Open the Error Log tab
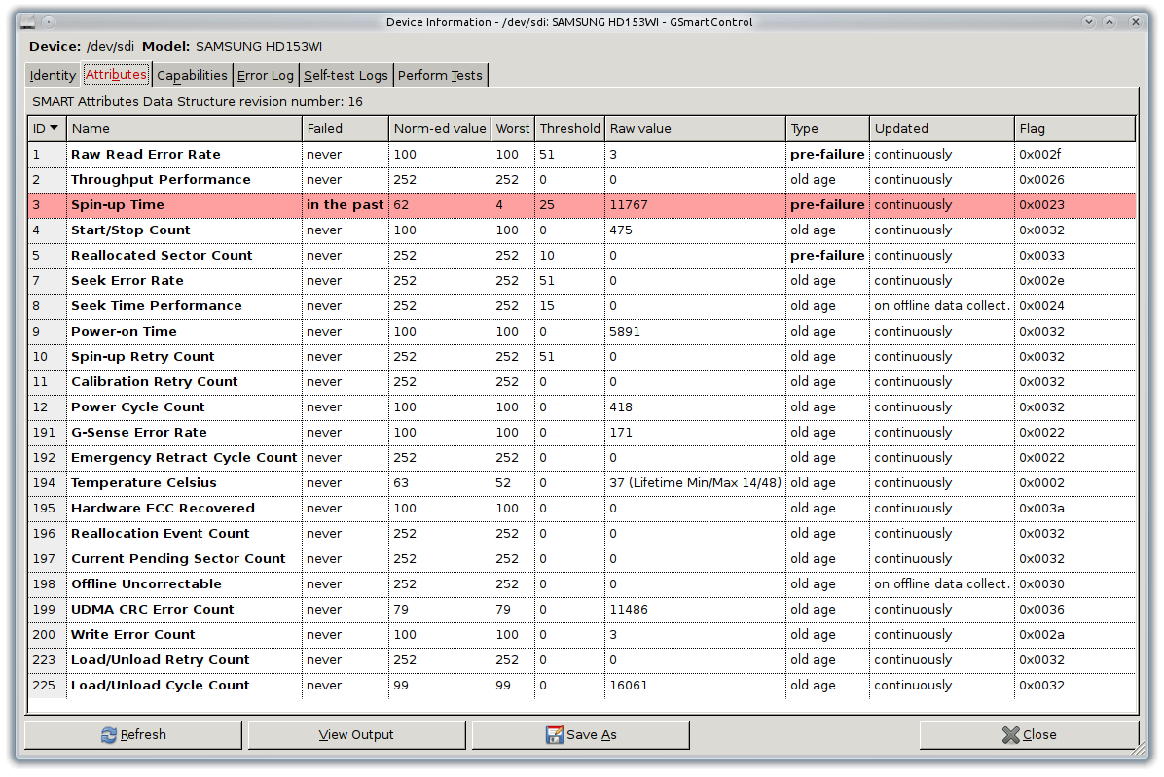 pyautogui.click(x=265, y=75)
